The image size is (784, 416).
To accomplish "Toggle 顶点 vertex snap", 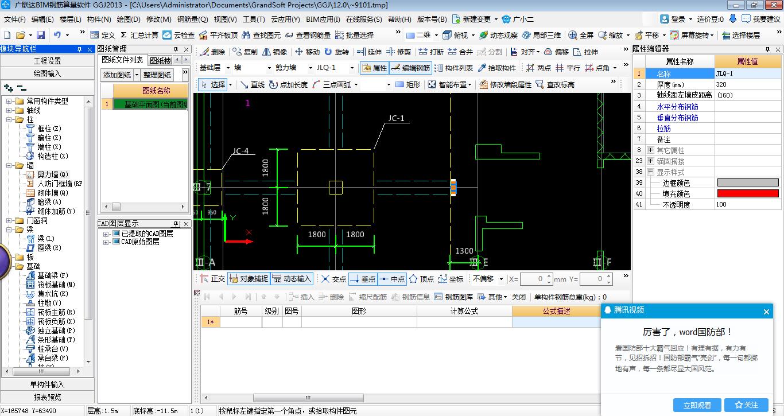I will pos(421,279).
